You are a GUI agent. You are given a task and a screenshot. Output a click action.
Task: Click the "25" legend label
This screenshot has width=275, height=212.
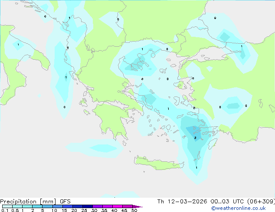click(84, 210)
